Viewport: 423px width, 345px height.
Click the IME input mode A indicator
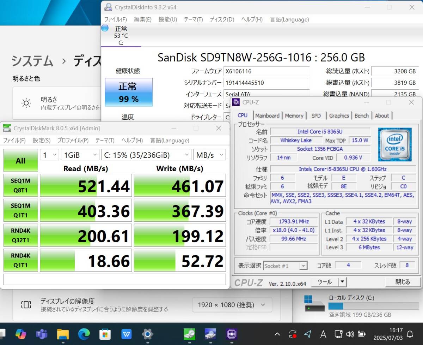pyautogui.click(x=323, y=334)
